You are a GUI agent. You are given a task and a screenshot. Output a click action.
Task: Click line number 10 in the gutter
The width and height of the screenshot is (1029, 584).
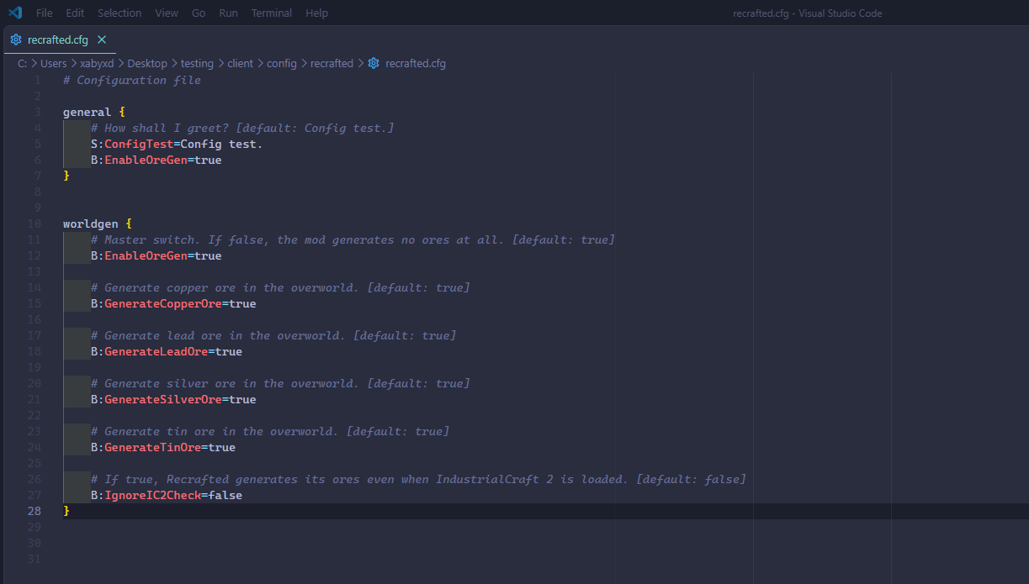[x=34, y=224]
